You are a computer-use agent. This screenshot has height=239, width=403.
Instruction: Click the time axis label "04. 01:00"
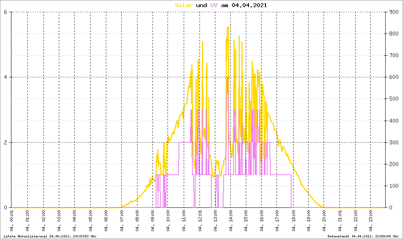(x=28, y=221)
